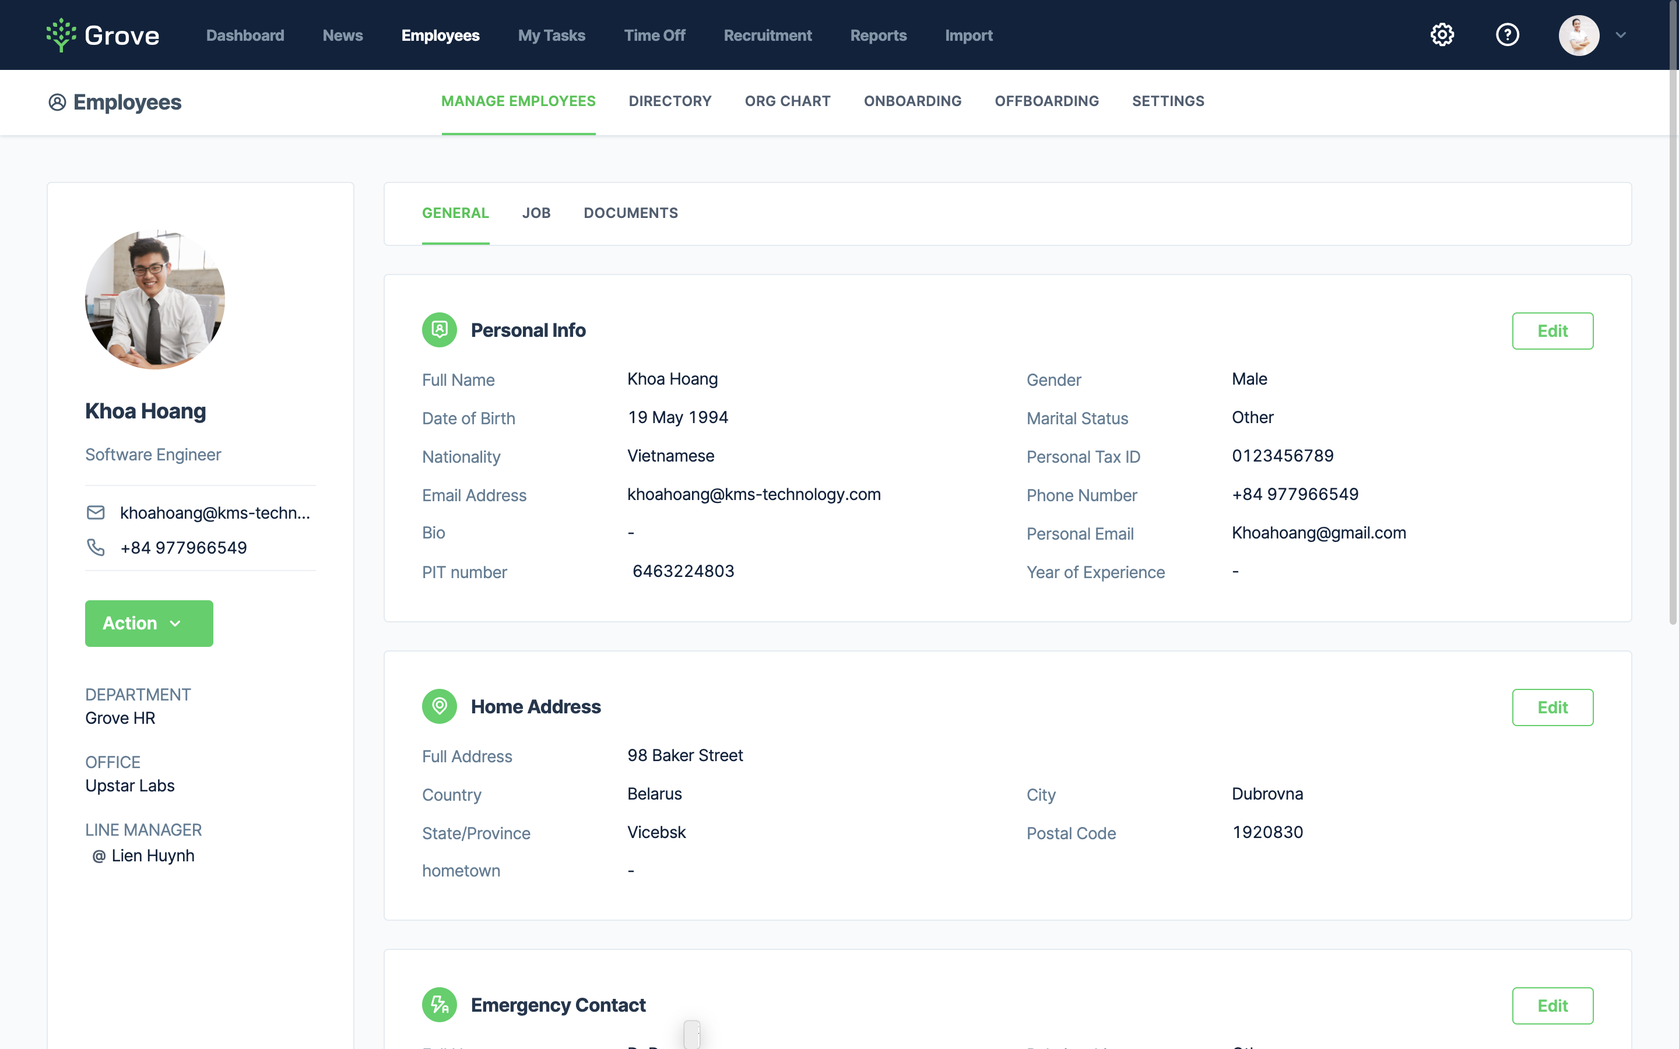Click the email envelope icon
Image resolution: width=1679 pixels, height=1049 pixels.
(x=96, y=513)
